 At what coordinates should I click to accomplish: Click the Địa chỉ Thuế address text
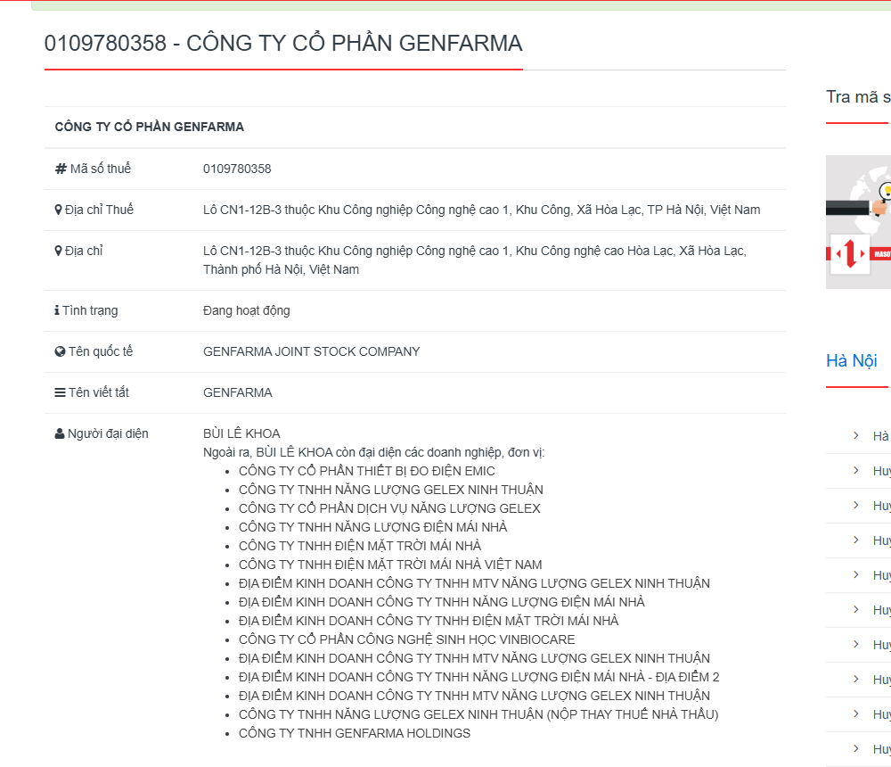click(482, 210)
